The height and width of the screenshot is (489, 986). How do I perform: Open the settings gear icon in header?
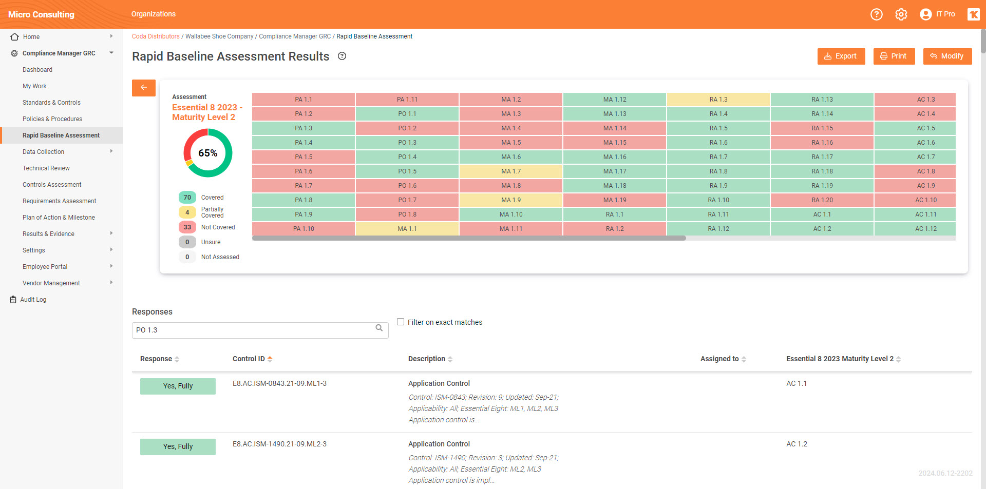(901, 14)
